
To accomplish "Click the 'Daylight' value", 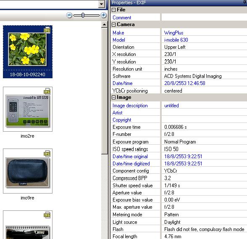I will (x=172, y=222).
